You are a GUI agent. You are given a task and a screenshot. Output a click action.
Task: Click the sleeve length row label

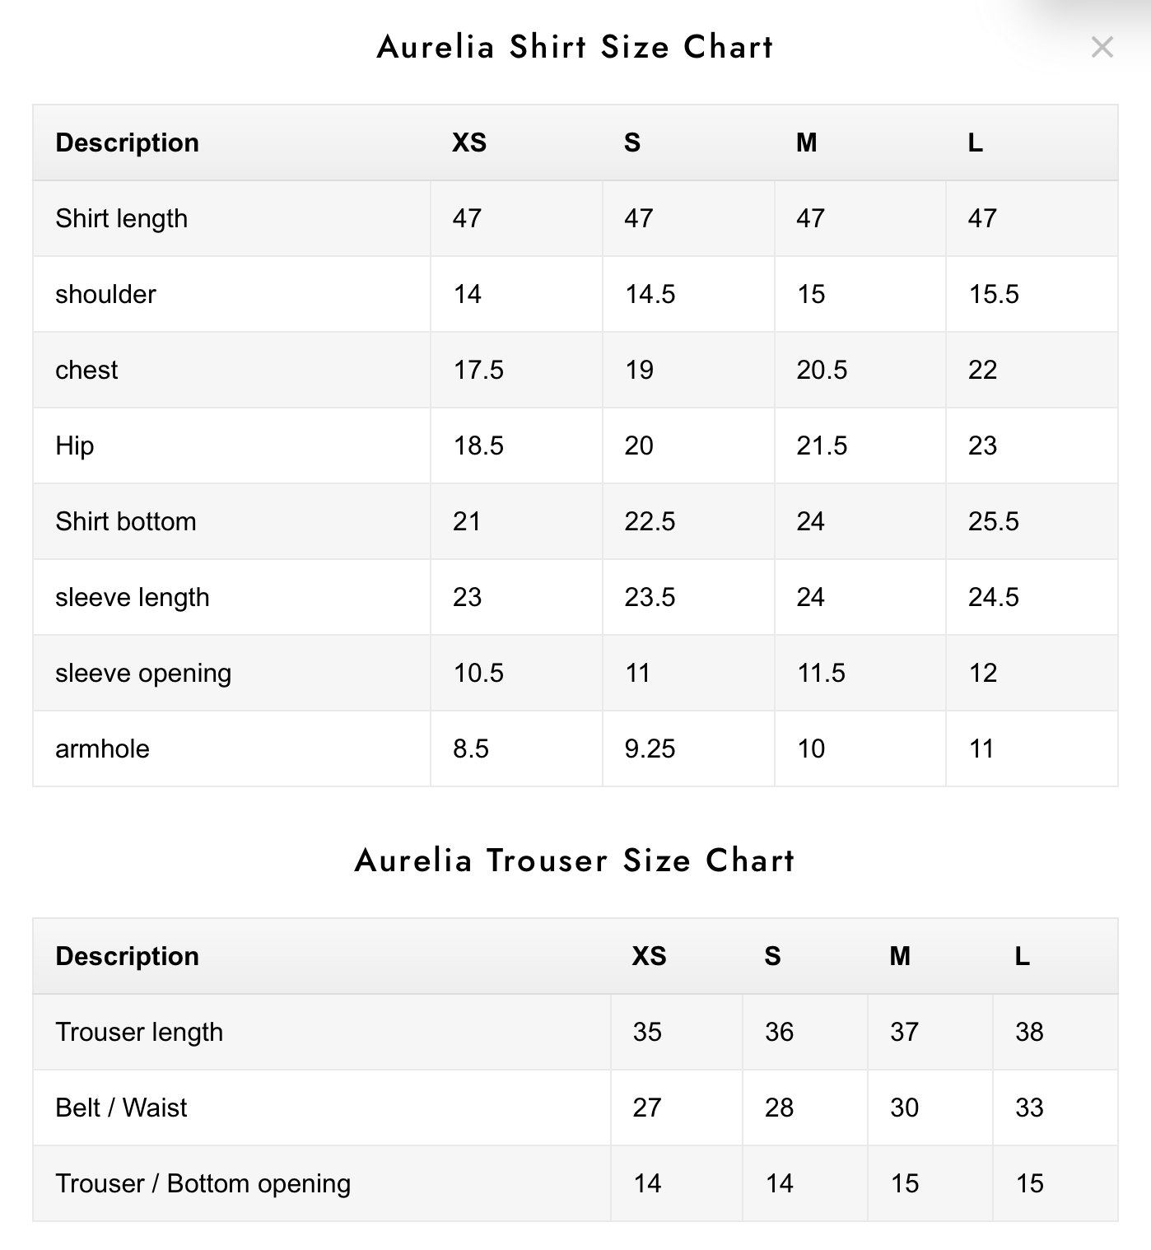133,597
